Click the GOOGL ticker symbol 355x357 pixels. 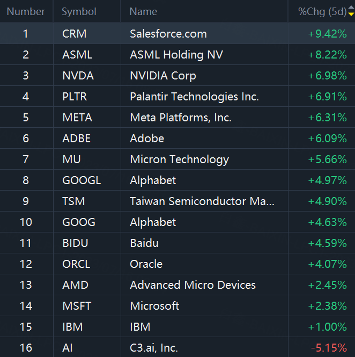click(x=81, y=180)
